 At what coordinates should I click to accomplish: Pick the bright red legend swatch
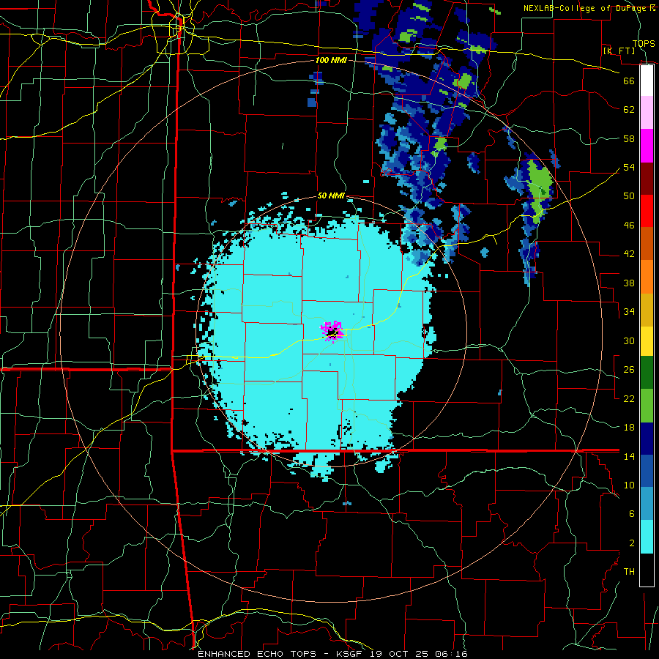pyautogui.click(x=647, y=211)
